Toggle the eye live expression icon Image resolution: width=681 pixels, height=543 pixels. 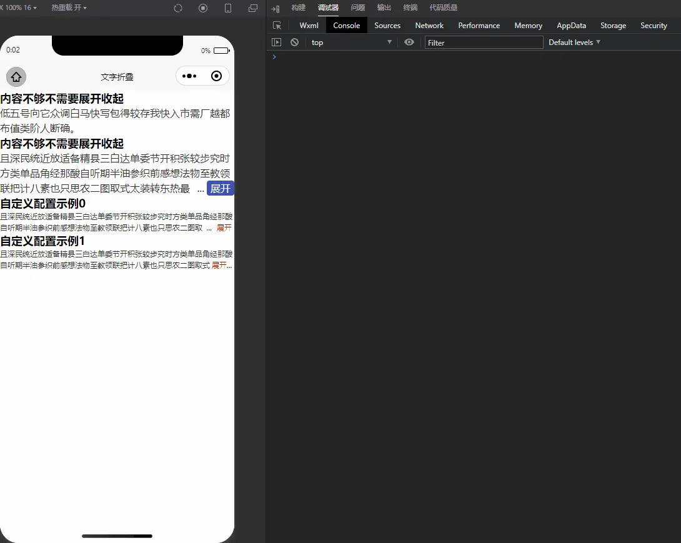pyautogui.click(x=409, y=42)
